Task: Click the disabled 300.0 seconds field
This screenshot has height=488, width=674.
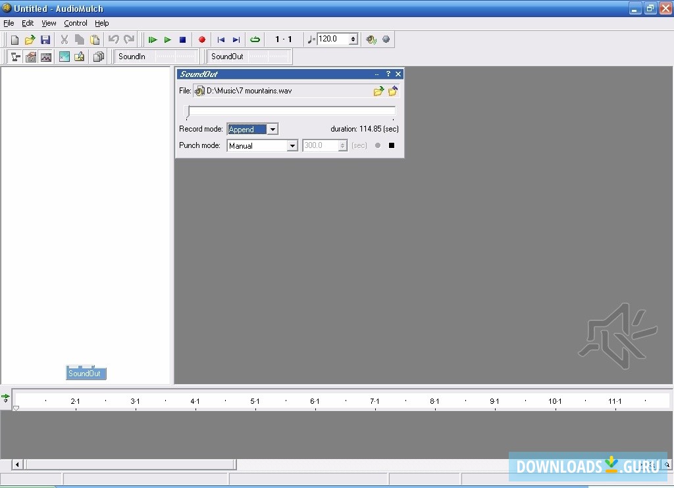Action: pyautogui.click(x=321, y=145)
